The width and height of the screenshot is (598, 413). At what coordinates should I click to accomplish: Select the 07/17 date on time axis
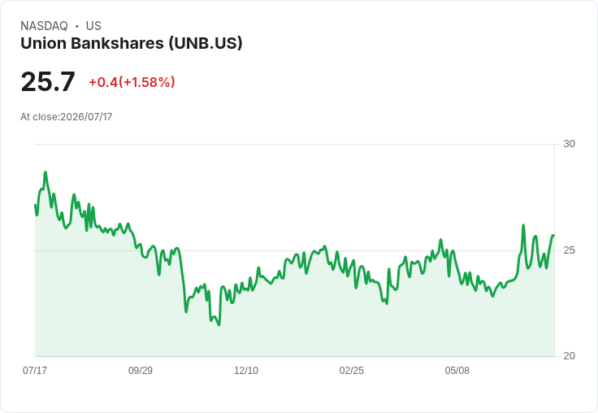pos(35,370)
